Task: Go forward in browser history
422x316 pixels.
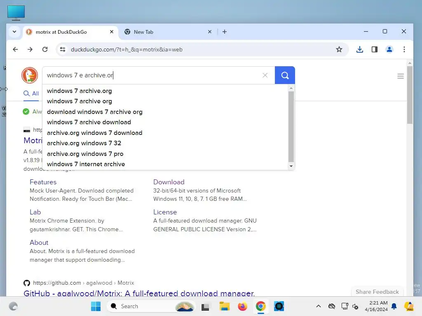Action: click(x=30, y=49)
